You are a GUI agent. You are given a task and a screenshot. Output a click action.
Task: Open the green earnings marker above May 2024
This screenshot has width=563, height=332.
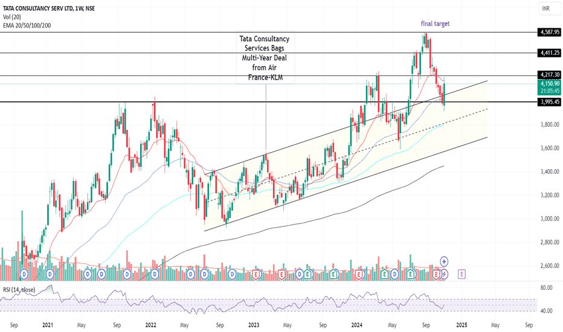(x=385, y=275)
